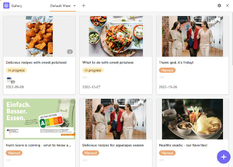This screenshot has height=167, width=233.
Task: Open gallery settings gear
Action: [219, 6]
